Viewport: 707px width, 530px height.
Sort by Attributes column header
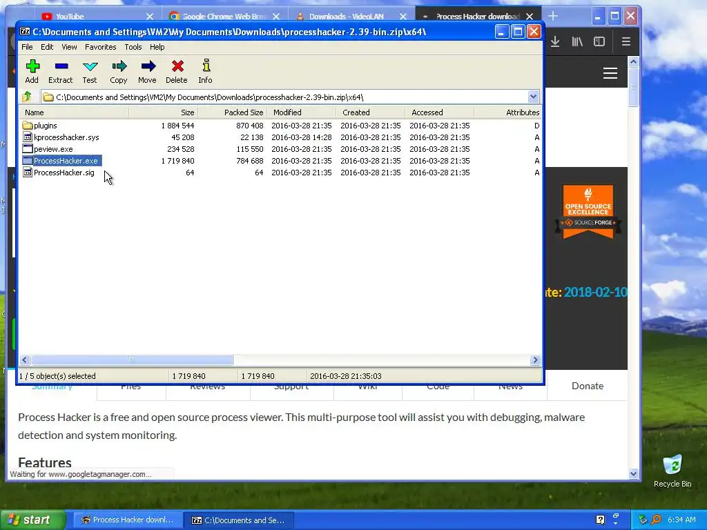[x=507, y=112]
